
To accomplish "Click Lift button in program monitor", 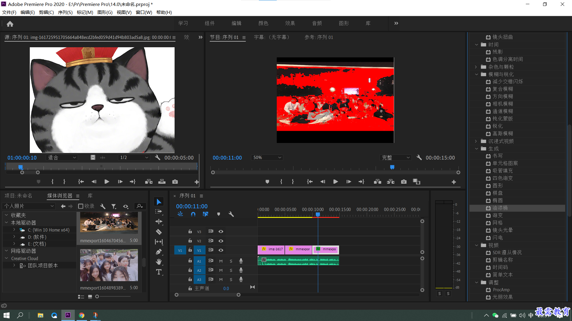I will 377,182.
